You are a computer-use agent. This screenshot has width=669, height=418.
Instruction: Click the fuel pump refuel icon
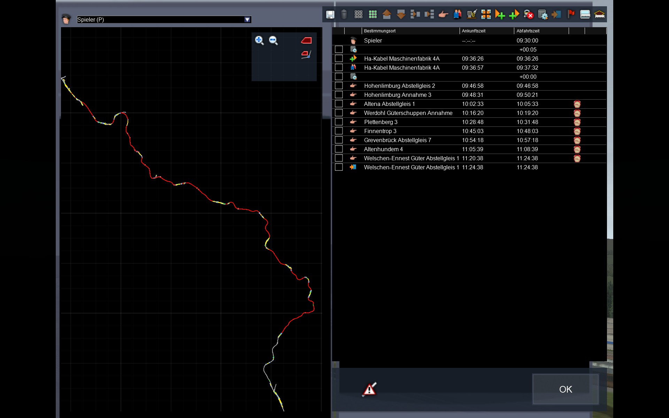(x=472, y=15)
